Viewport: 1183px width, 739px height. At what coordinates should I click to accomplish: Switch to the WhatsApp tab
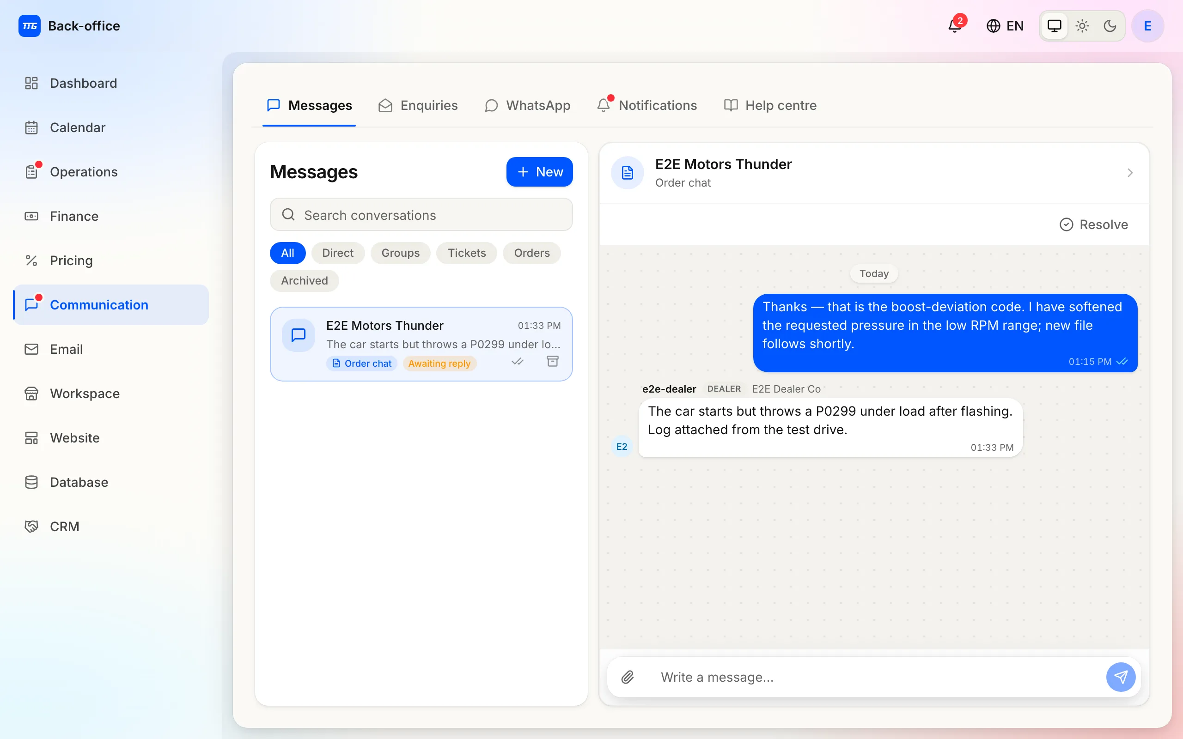pyautogui.click(x=527, y=105)
